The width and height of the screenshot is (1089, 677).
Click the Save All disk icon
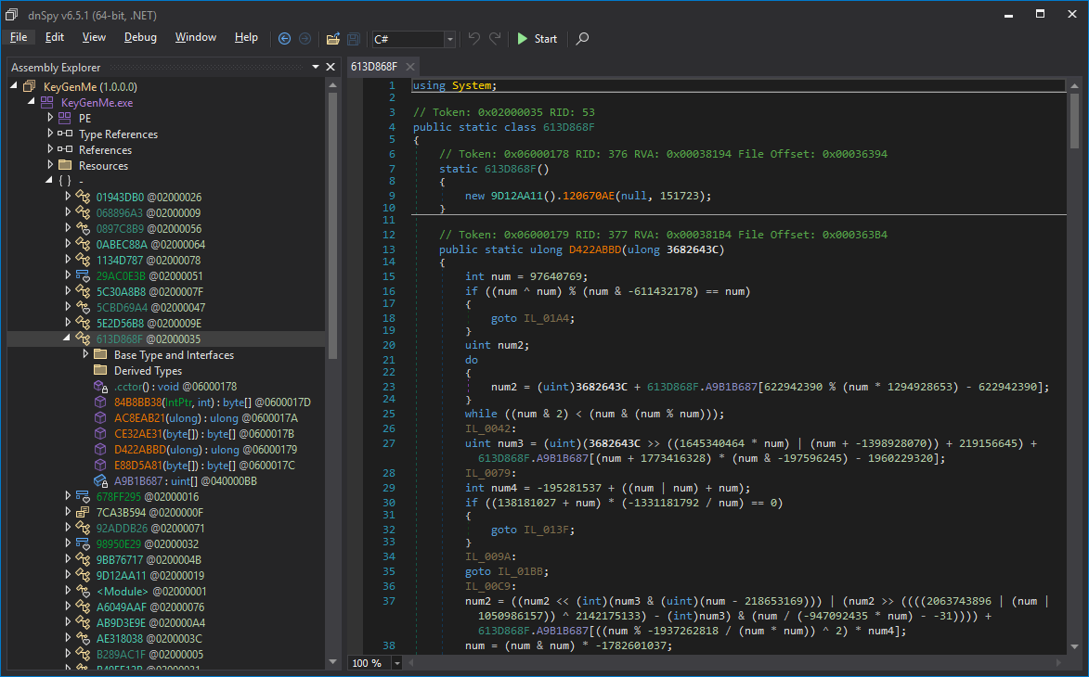pyautogui.click(x=353, y=39)
